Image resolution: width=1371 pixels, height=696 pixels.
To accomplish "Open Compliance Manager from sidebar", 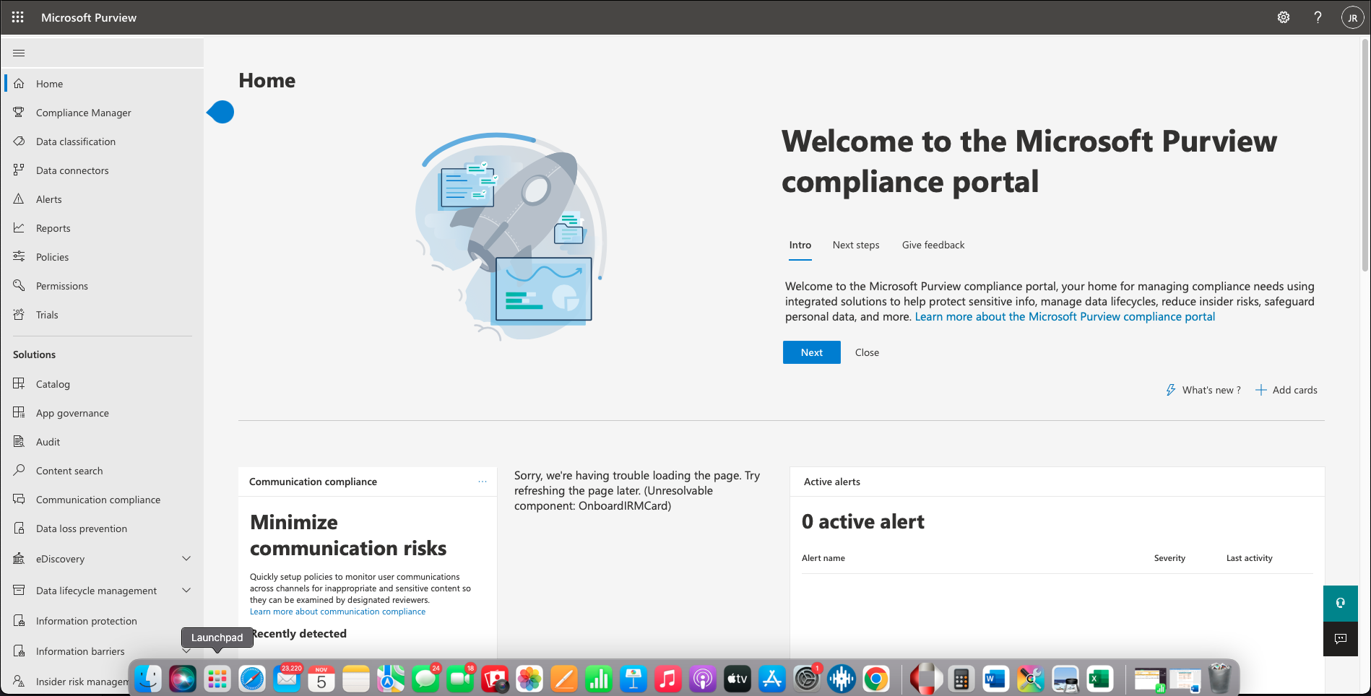I will pyautogui.click(x=84, y=113).
